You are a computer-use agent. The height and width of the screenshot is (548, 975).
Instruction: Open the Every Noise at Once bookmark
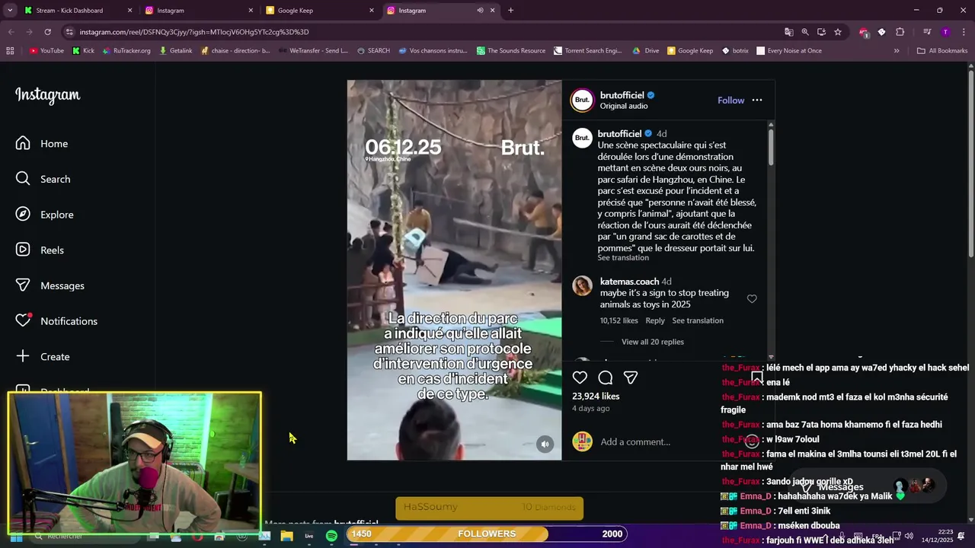coord(789,51)
